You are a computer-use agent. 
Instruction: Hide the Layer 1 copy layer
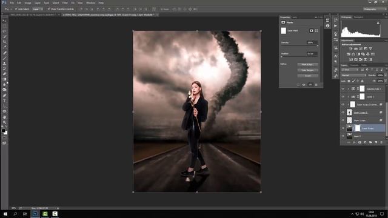[343, 121]
